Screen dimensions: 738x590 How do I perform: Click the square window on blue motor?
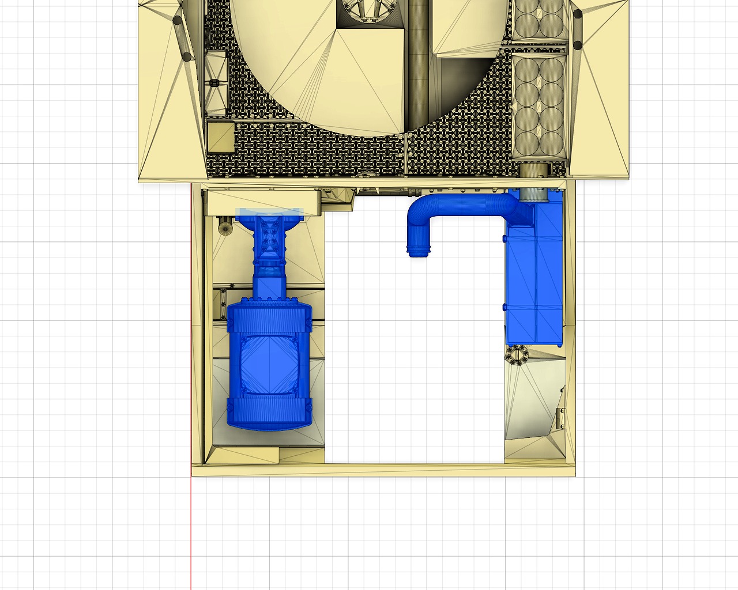[x=269, y=365]
